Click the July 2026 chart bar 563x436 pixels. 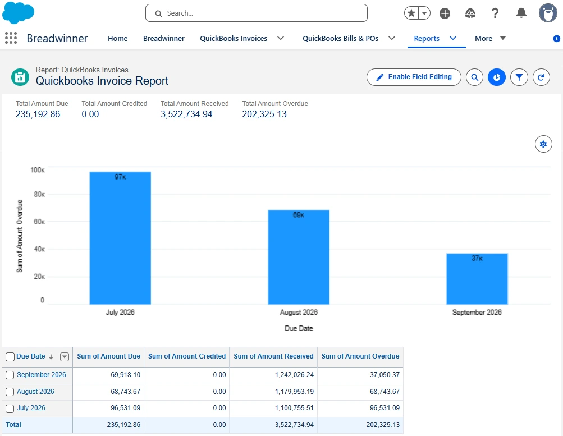pos(120,238)
